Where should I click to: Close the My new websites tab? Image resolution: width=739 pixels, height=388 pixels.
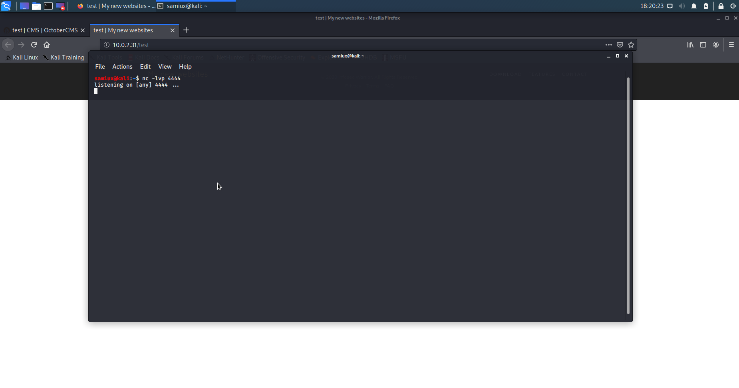[173, 30]
